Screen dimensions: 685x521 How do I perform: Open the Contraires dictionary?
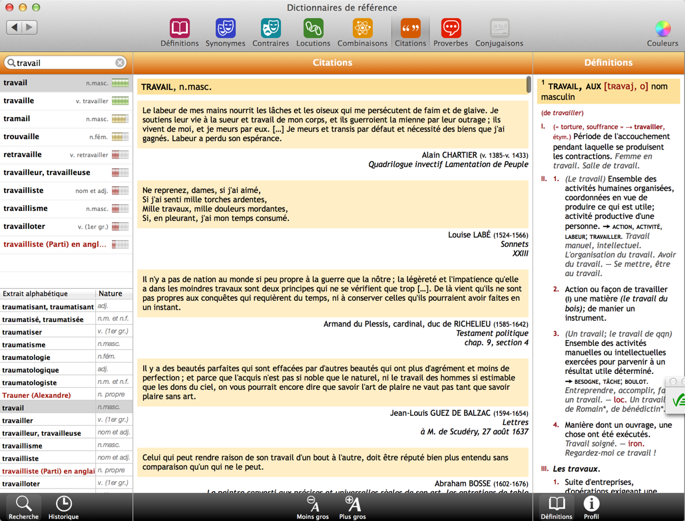click(x=270, y=33)
